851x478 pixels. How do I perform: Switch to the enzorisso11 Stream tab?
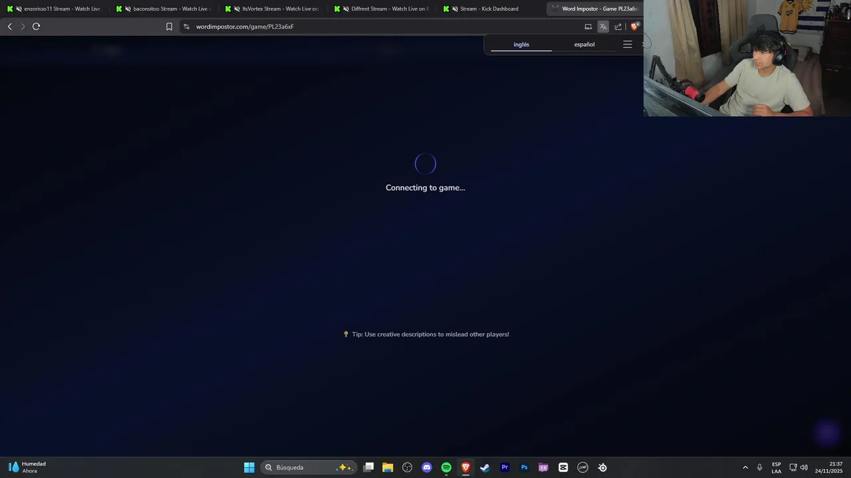(x=53, y=9)
